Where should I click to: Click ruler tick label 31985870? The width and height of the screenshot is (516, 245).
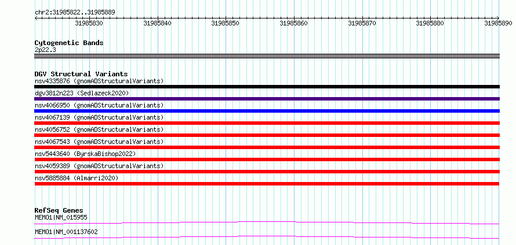[362, 23]
